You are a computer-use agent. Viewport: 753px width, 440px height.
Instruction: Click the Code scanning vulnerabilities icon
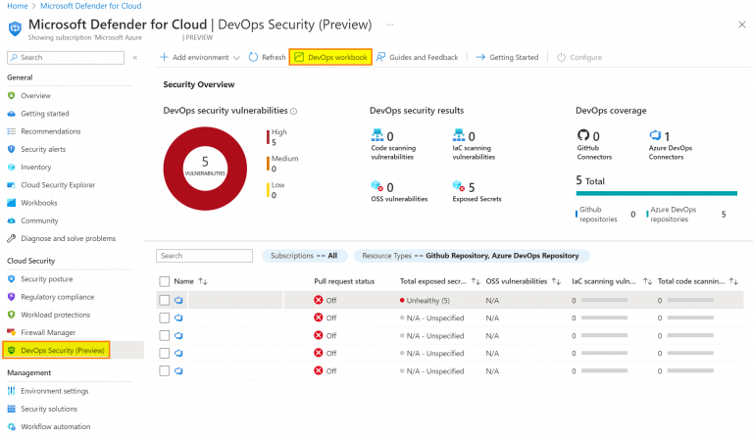[x=377, y=135]
